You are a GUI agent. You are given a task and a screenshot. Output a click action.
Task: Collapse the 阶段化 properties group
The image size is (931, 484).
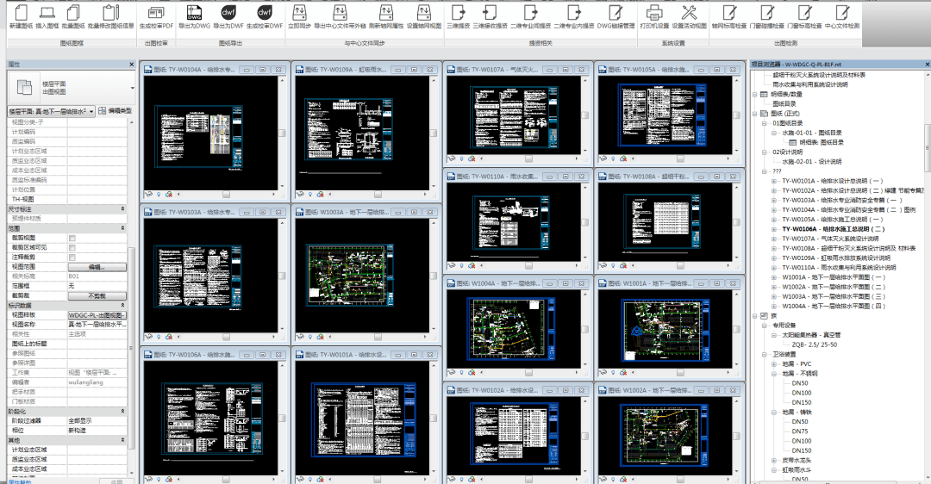coord(123,411)
